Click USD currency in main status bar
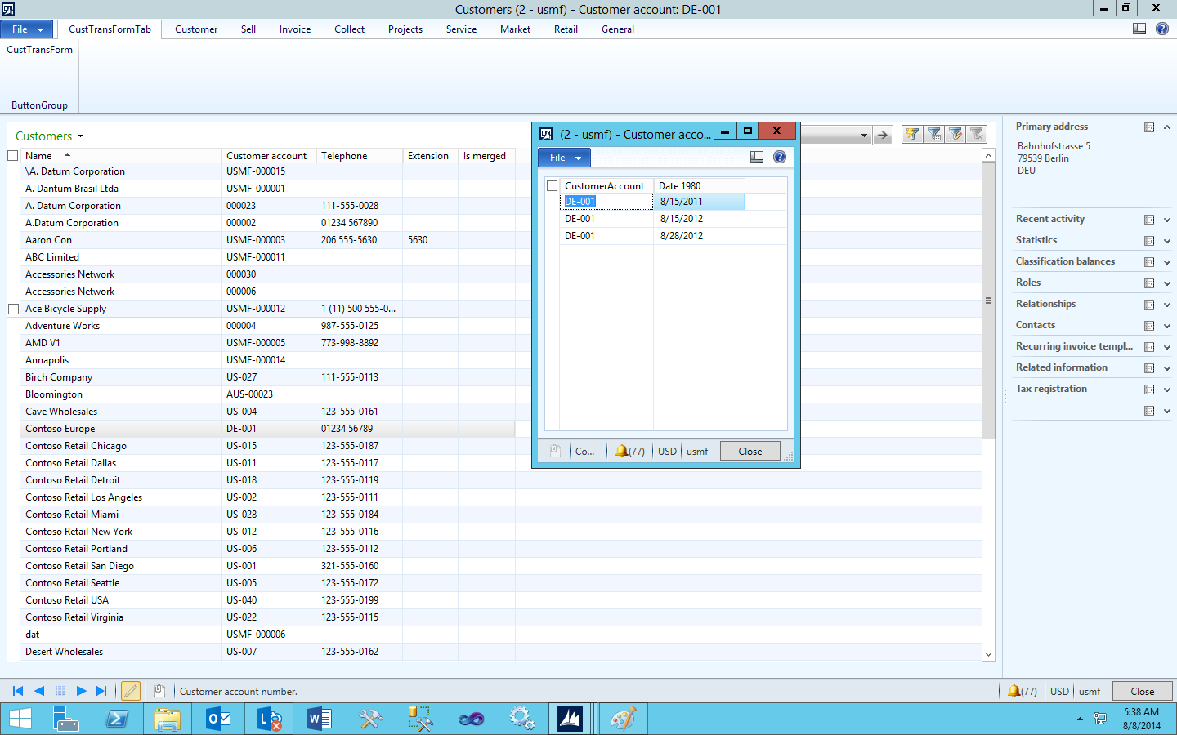 (1059, 691)
